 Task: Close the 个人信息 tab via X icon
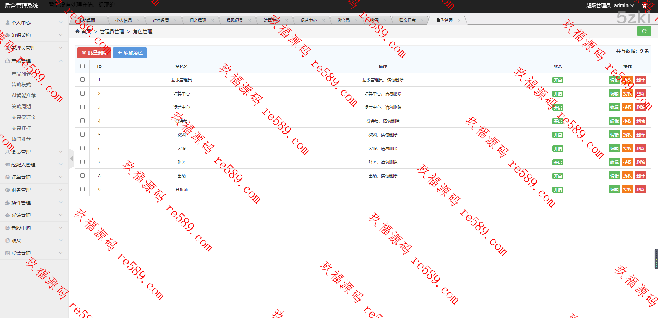coord(138,21)
